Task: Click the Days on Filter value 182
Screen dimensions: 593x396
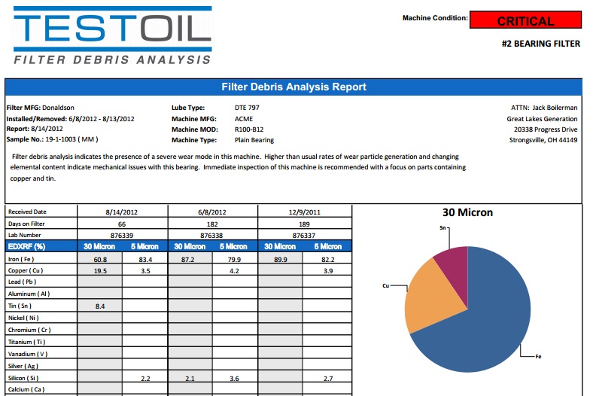Action: click(212, 224)
